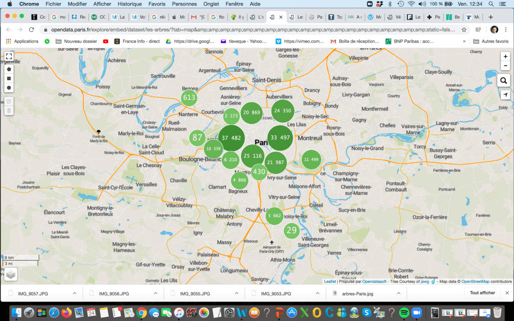
Task: Show hidden bookmarks with the chevron
Action: click(464, 41)
